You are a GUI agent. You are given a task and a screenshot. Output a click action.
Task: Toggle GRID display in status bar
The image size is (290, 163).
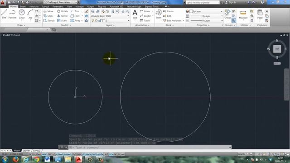44,154
